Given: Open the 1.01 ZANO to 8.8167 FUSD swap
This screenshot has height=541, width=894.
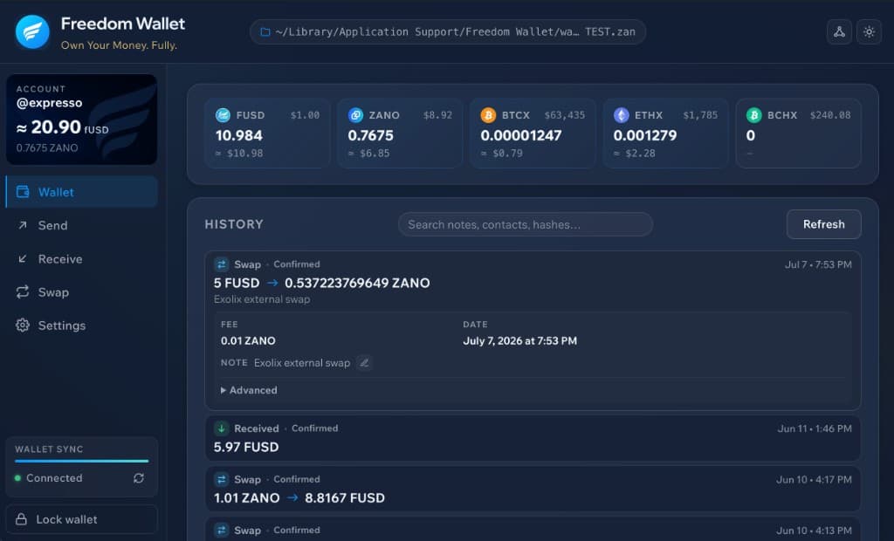Looking at the screenshot, I should 533,489.
